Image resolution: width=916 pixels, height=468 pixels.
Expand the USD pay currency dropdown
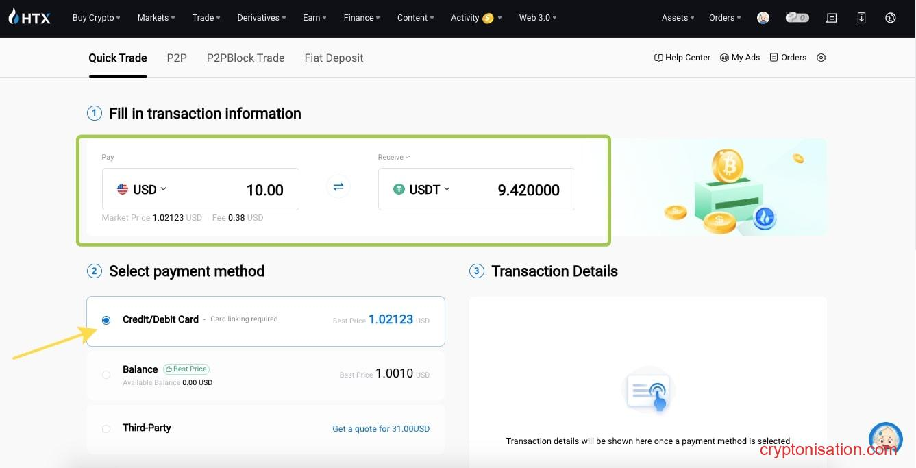coord(142,189)
